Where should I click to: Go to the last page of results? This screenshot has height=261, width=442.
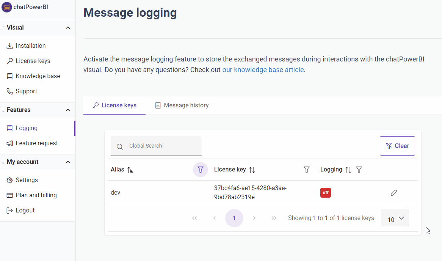274,218
